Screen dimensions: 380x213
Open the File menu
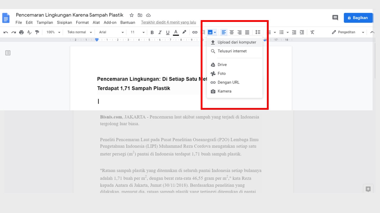(x=19, y=22)
